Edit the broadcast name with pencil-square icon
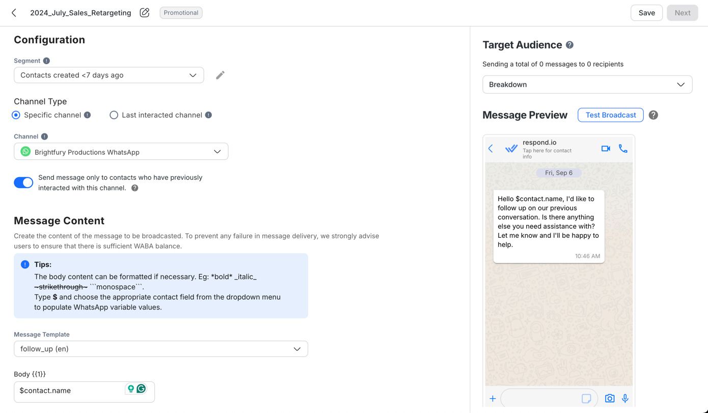This screenshot has width=708, height=413. pyautogui.click(x=145, y=13)
